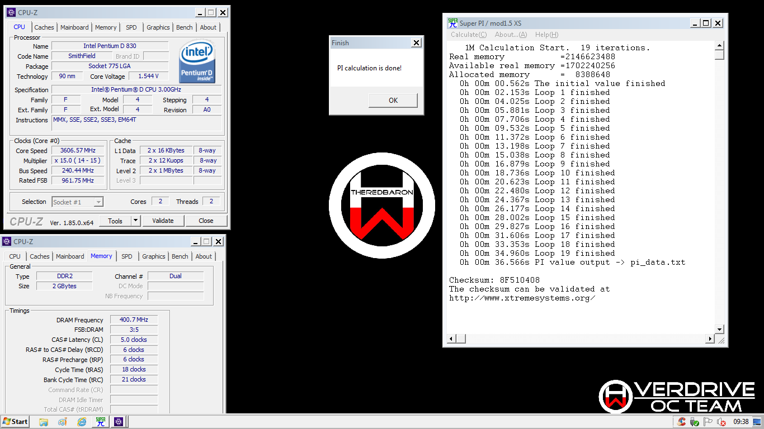Click DRAM Frequency value 400.7 MHz
This screenshot has height=429, width=764.
pyautogui.click(x=134, y=320)
